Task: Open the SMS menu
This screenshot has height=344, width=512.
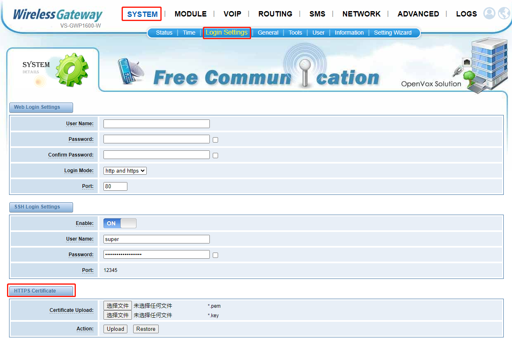Action: click(x=317, y=14)
